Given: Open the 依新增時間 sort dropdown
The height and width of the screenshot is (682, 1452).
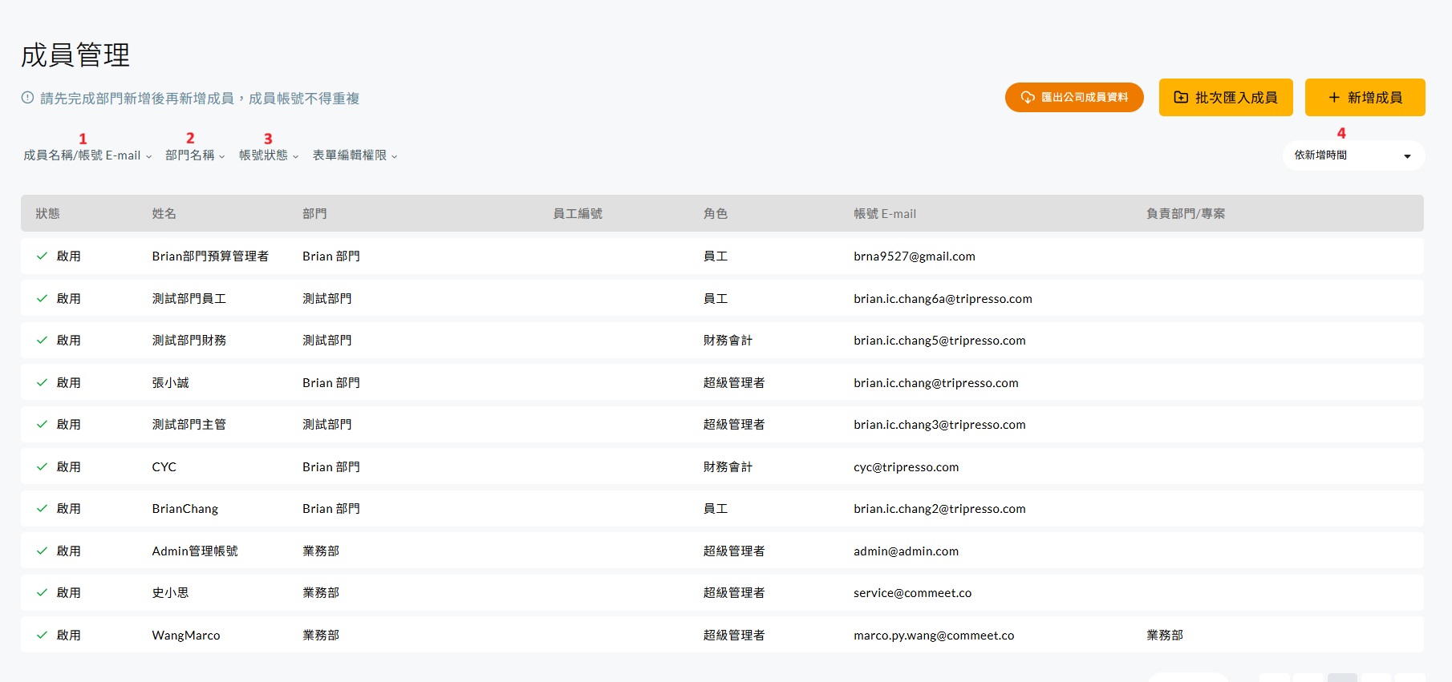Looking at the screenshot, I should 1353,155.
